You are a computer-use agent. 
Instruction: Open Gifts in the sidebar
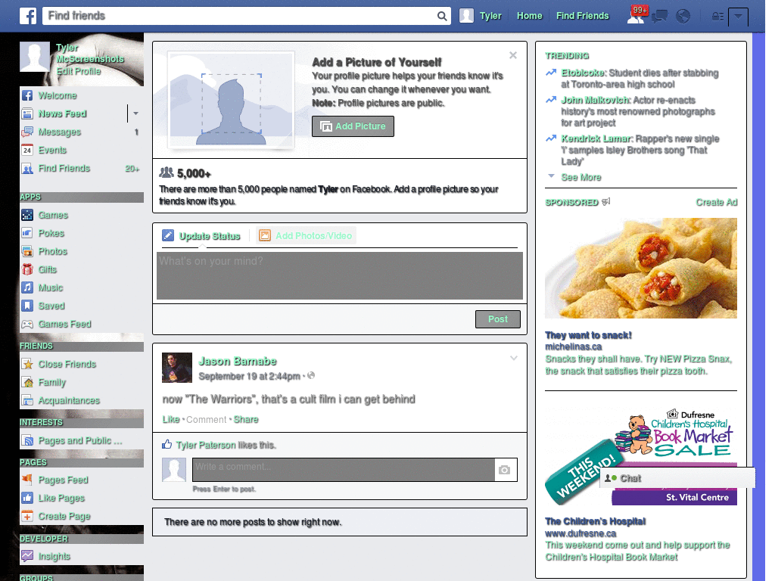coord(48,270)
